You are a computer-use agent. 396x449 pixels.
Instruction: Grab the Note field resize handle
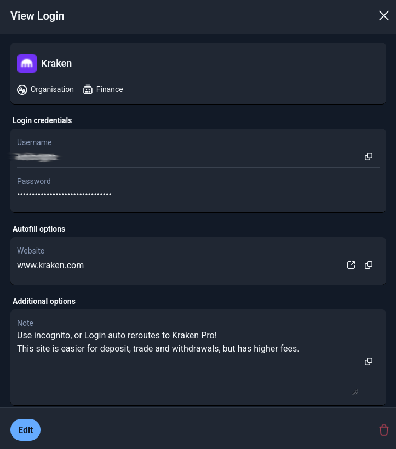(354, 392)
